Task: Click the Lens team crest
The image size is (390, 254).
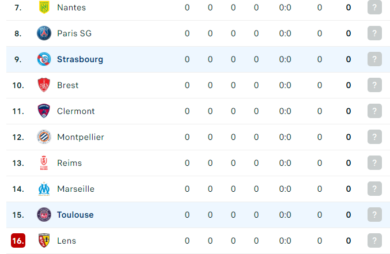Action: [44, 241]
